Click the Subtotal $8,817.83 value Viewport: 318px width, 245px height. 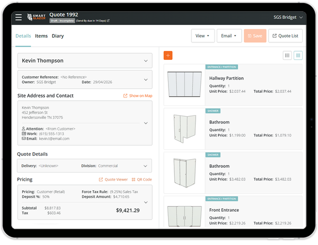coord(52,208)
